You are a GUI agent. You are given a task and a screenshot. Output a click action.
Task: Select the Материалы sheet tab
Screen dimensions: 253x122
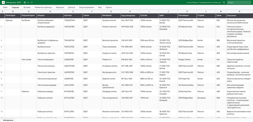[8, 120]
